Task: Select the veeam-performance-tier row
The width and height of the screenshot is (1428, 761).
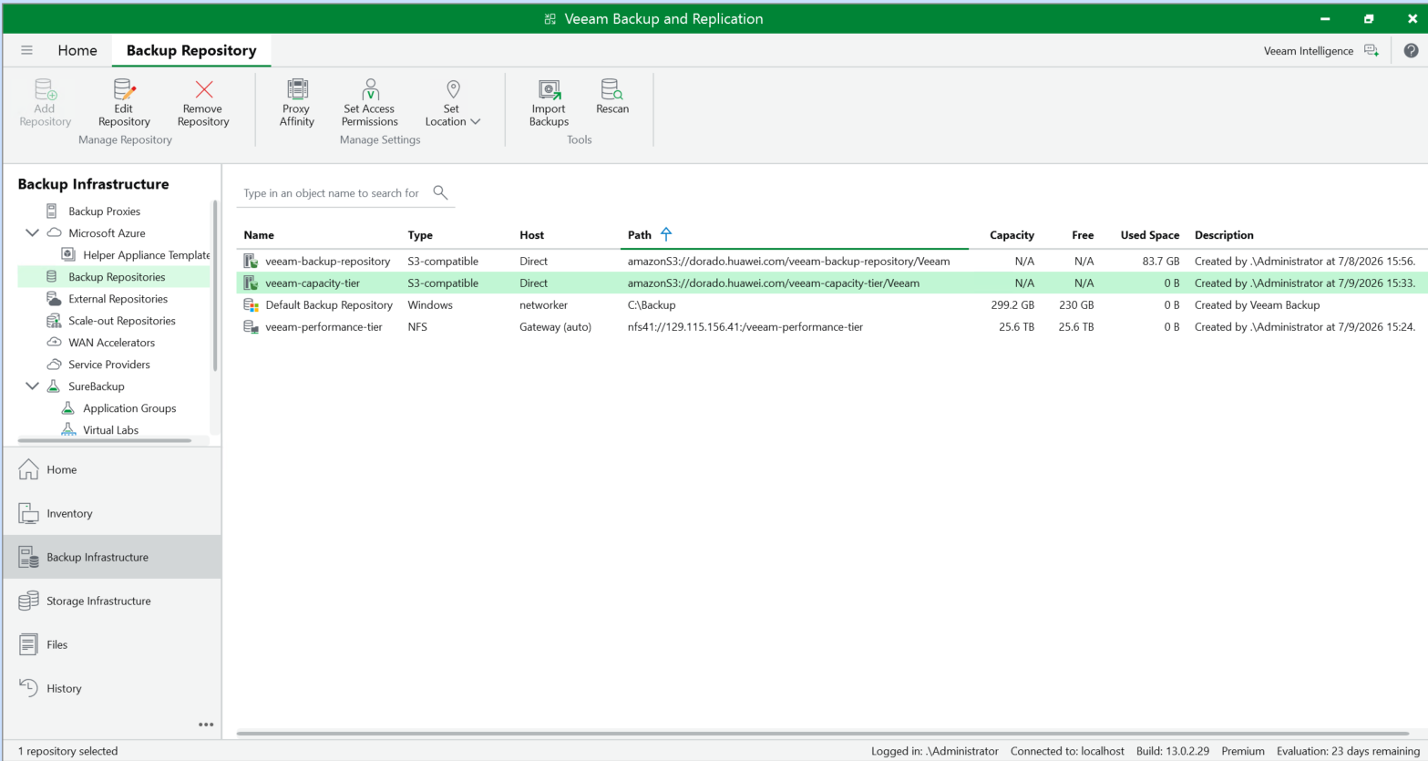Action: [831, 327]
